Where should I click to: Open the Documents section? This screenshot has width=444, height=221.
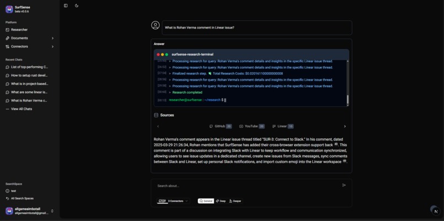(19, 38)
